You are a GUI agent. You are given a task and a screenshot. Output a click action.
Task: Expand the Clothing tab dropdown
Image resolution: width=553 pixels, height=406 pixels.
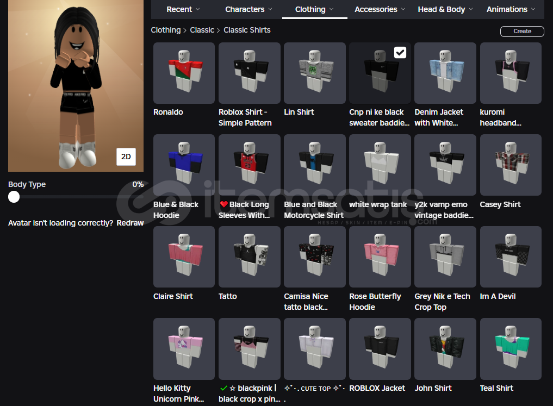tap(314, 10)
